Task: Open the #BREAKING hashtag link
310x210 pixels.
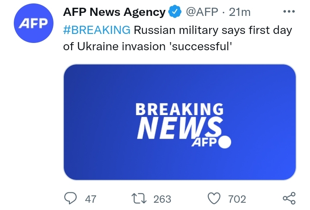Action: click(x=97, y=30)
